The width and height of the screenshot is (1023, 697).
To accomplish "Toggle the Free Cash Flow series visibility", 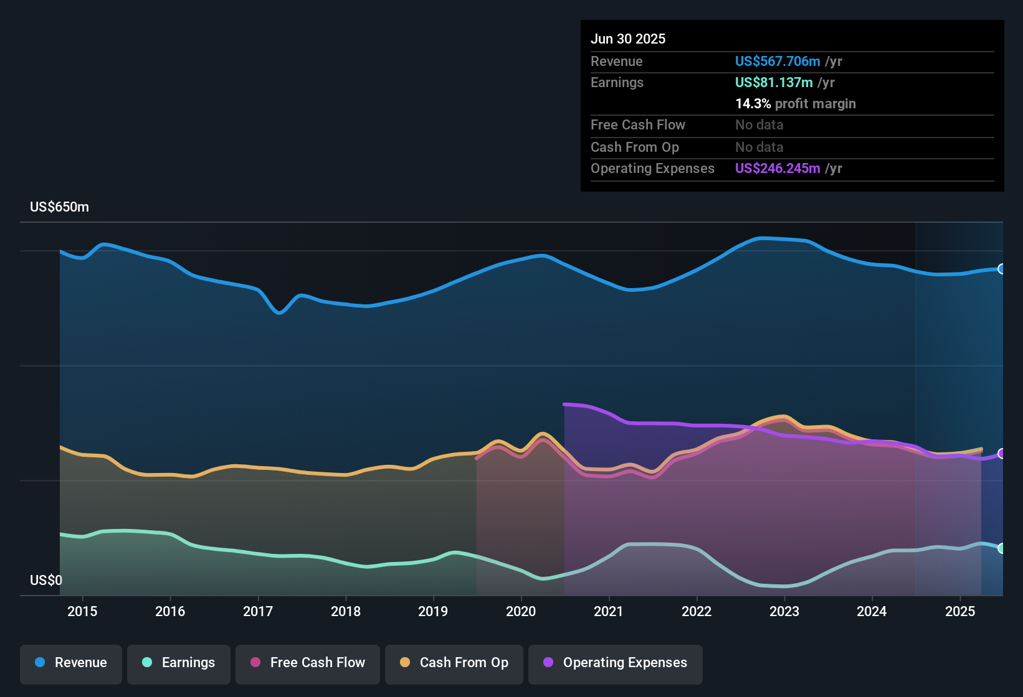I will (x=307, y=663).
